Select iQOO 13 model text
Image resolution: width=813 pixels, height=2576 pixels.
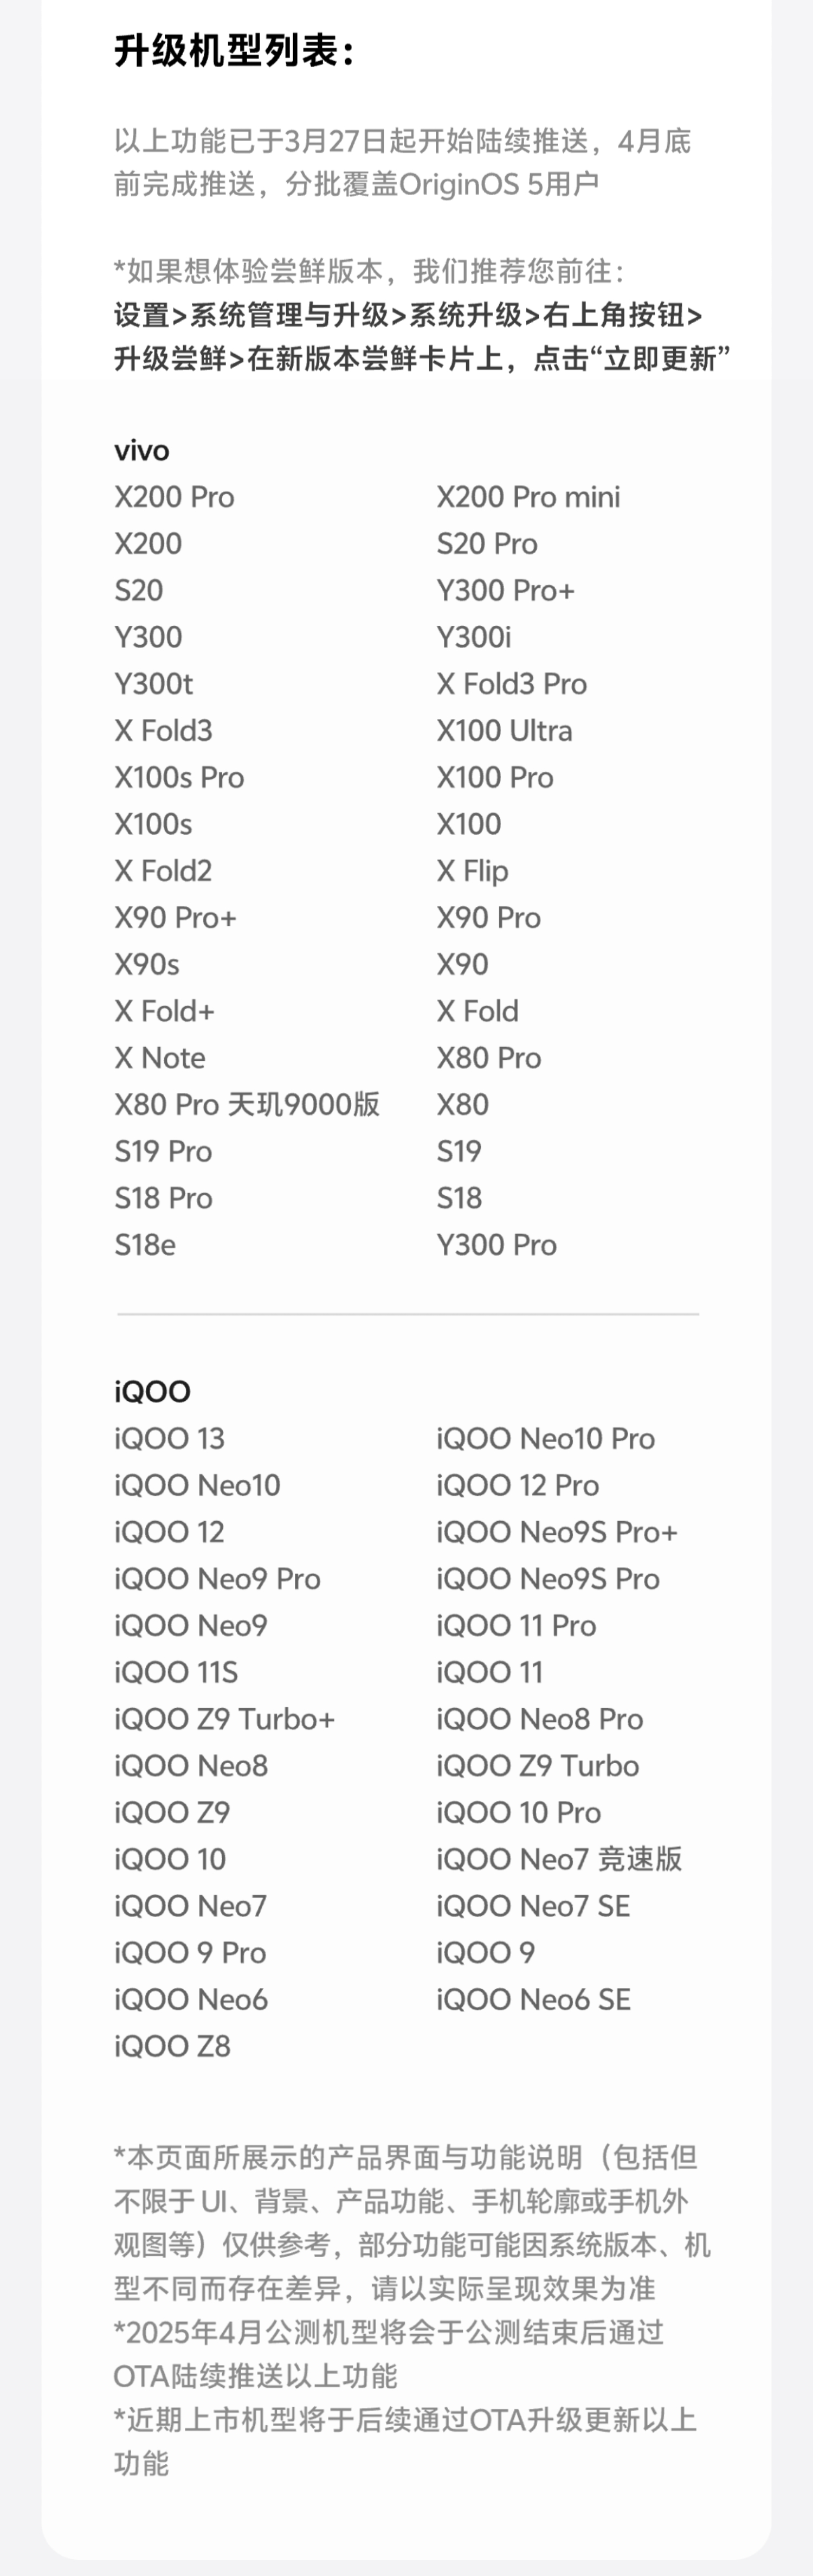(x=169, y=1439)
